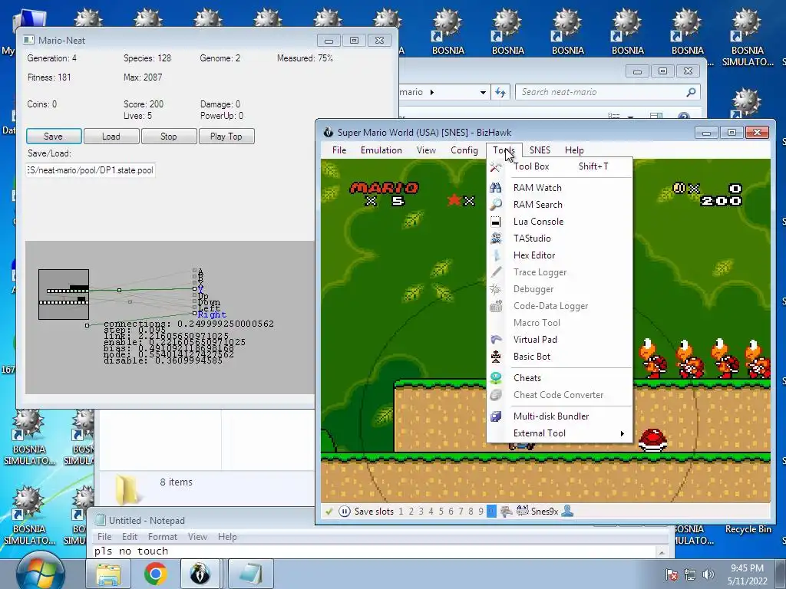
Task: Click refresh button in Explorer address bar
Action: tap(500, 92)
